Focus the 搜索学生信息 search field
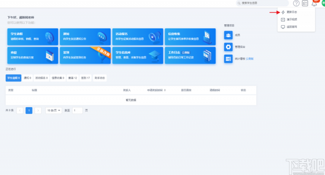Viewport: 325px width, 175px height. tap(262, 3)
